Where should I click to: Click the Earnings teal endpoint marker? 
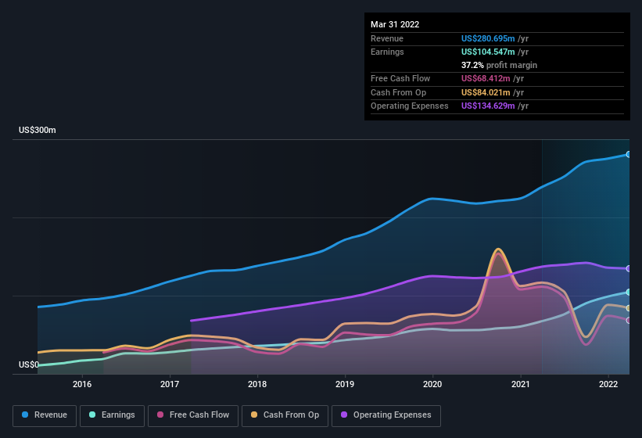click(629, 292)
